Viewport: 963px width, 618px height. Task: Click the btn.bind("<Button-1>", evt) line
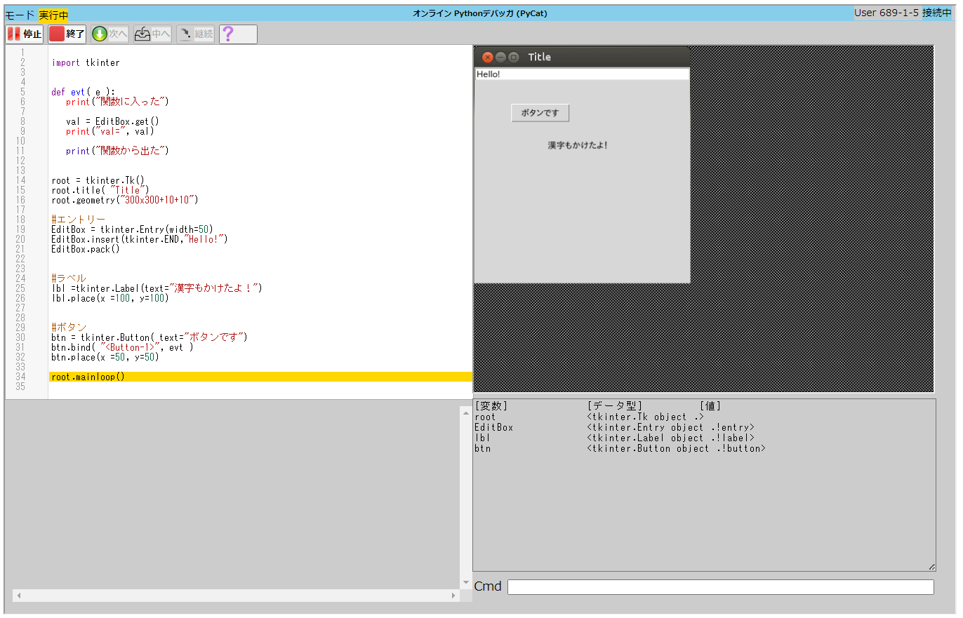point(122,347)
